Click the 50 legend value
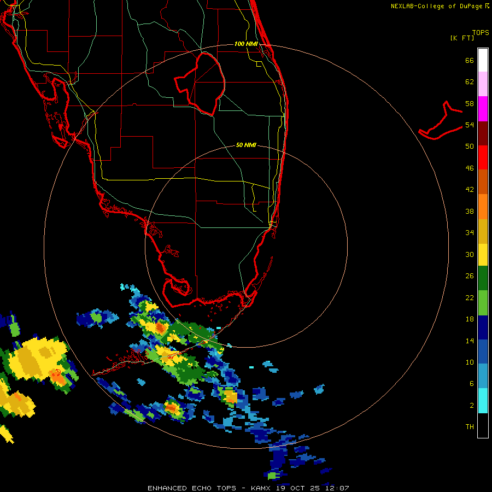This screenshot has width=492, height=492. 470,147
